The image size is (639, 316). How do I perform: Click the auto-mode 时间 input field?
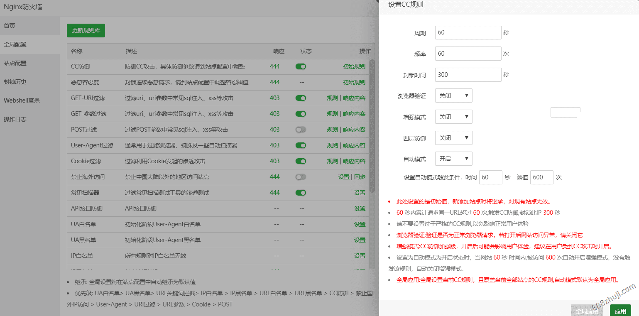[491, 177]
